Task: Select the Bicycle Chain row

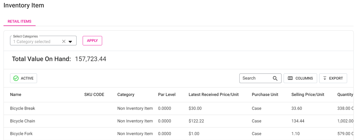Action: click(22, 121)
